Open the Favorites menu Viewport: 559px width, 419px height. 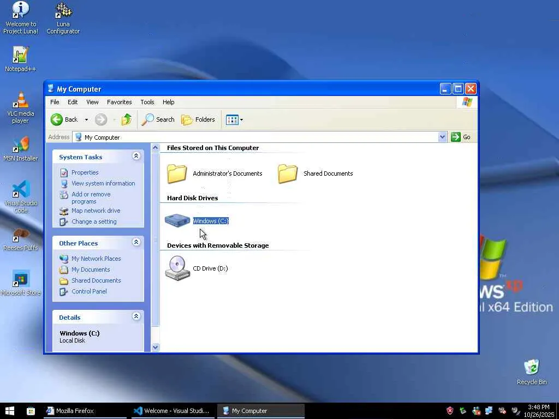point(120,102)
